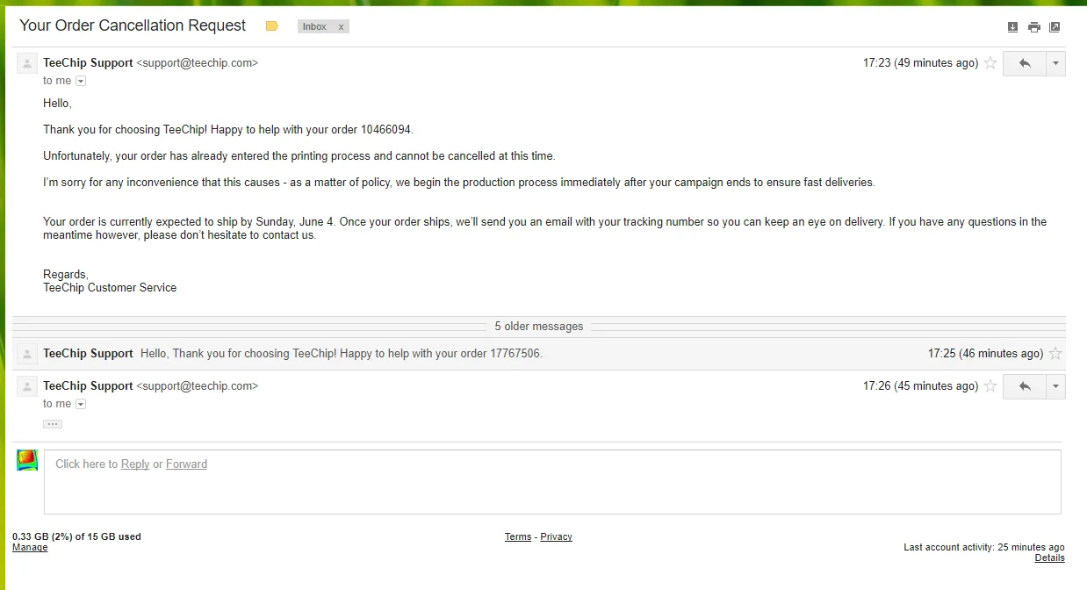Star the 17:23 message
Screen dimensions: 1087x590
[990, 63]
